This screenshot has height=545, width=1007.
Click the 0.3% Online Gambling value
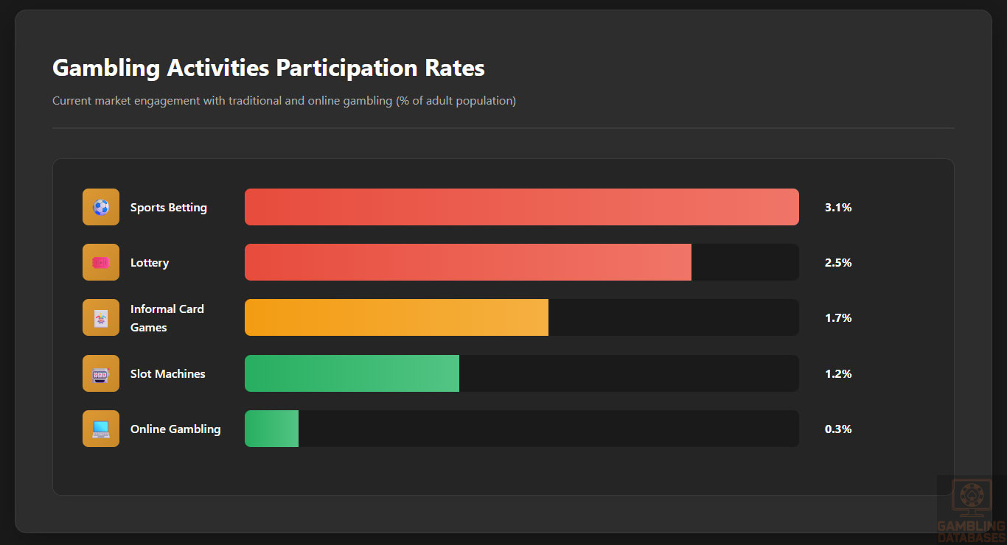(x=838, y=429)
